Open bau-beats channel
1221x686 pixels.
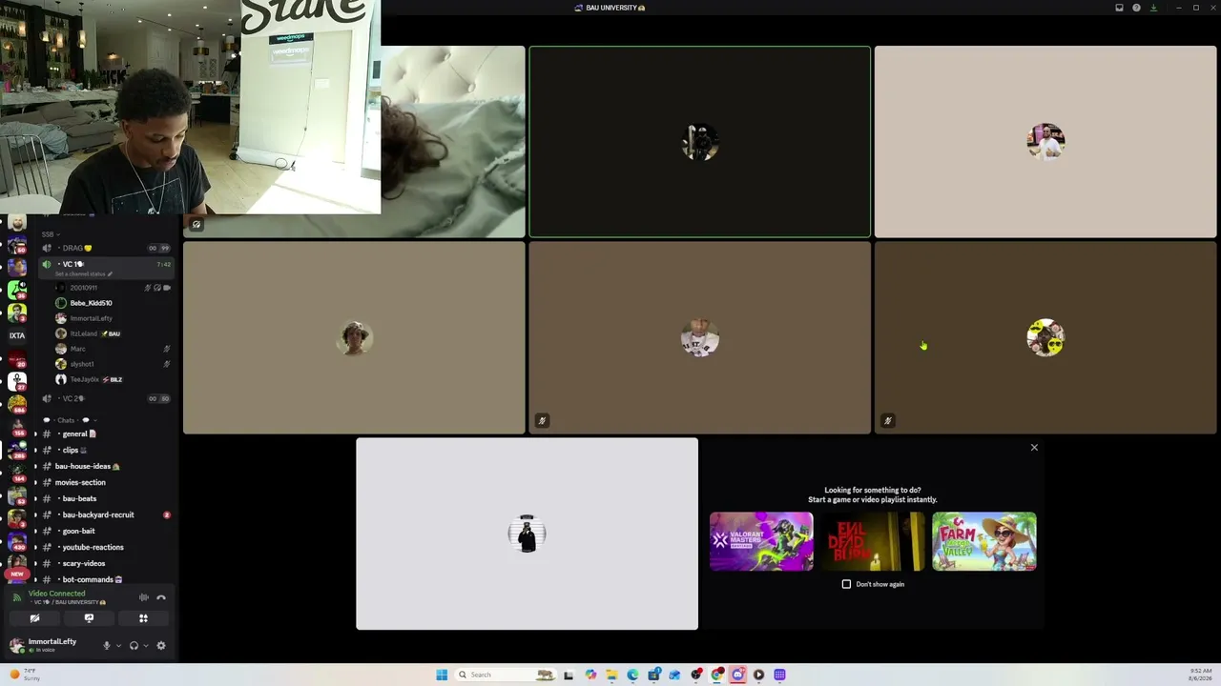pos(103,498)
